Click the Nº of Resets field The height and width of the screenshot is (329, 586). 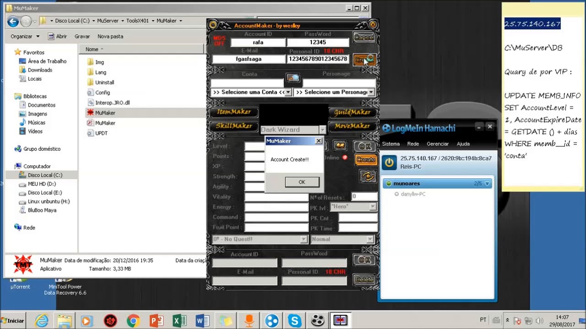coord(364,196)
